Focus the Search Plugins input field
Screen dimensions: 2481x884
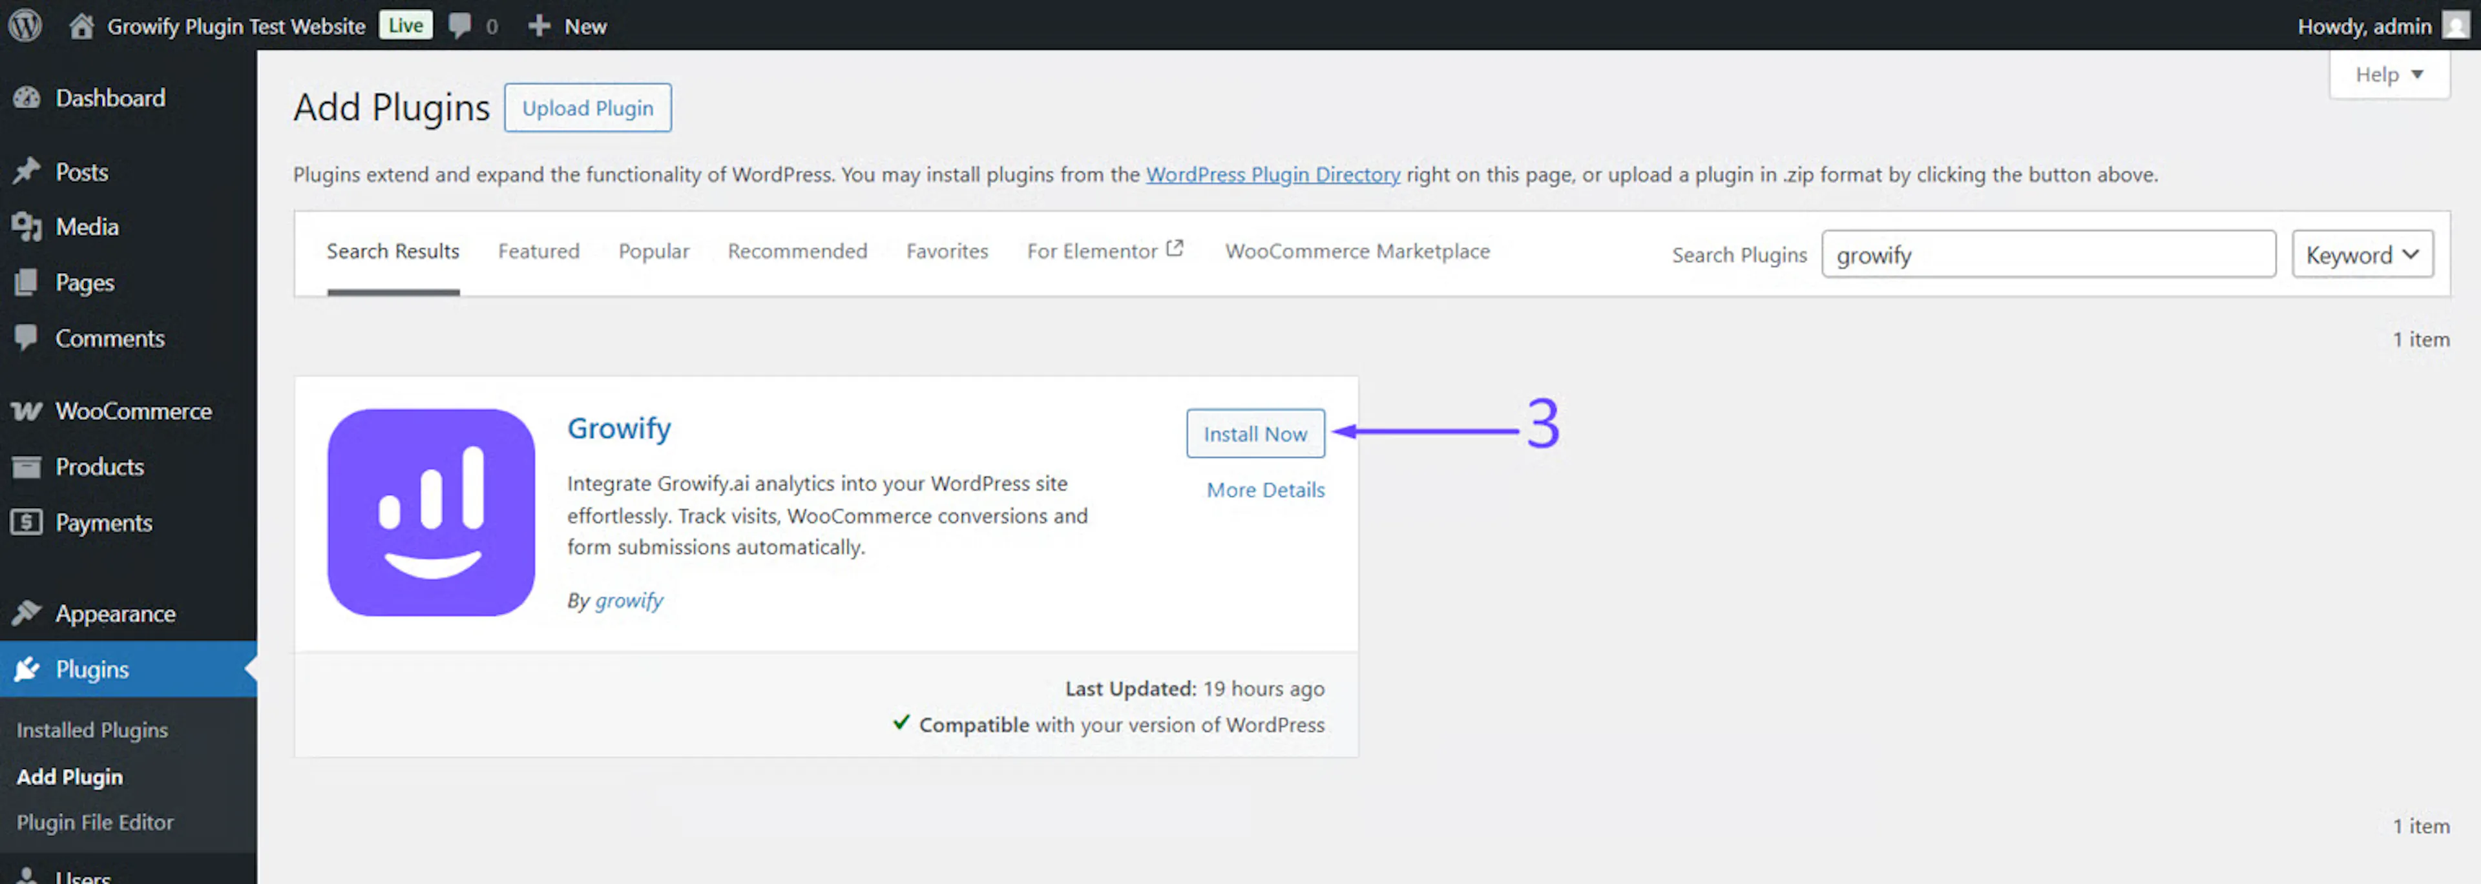pos(2047,254)
